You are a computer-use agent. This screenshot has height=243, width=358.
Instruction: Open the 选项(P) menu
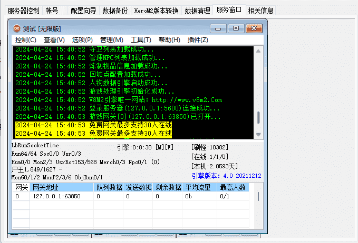[x=82, y=40]
